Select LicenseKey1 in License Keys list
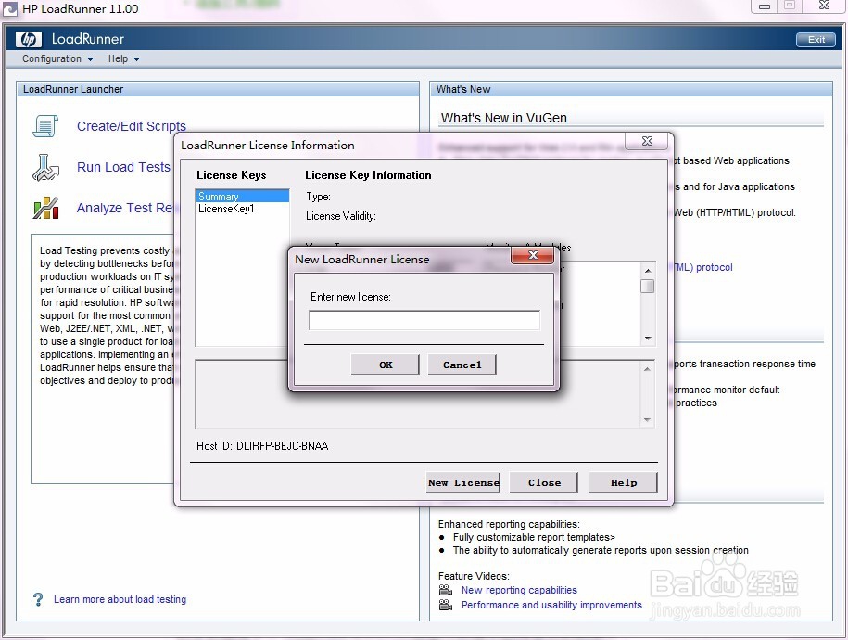The image size is (848, 640). (242, 209)
